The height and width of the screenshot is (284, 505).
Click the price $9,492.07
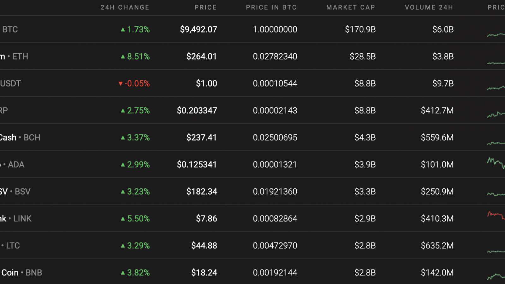(199, 30)
